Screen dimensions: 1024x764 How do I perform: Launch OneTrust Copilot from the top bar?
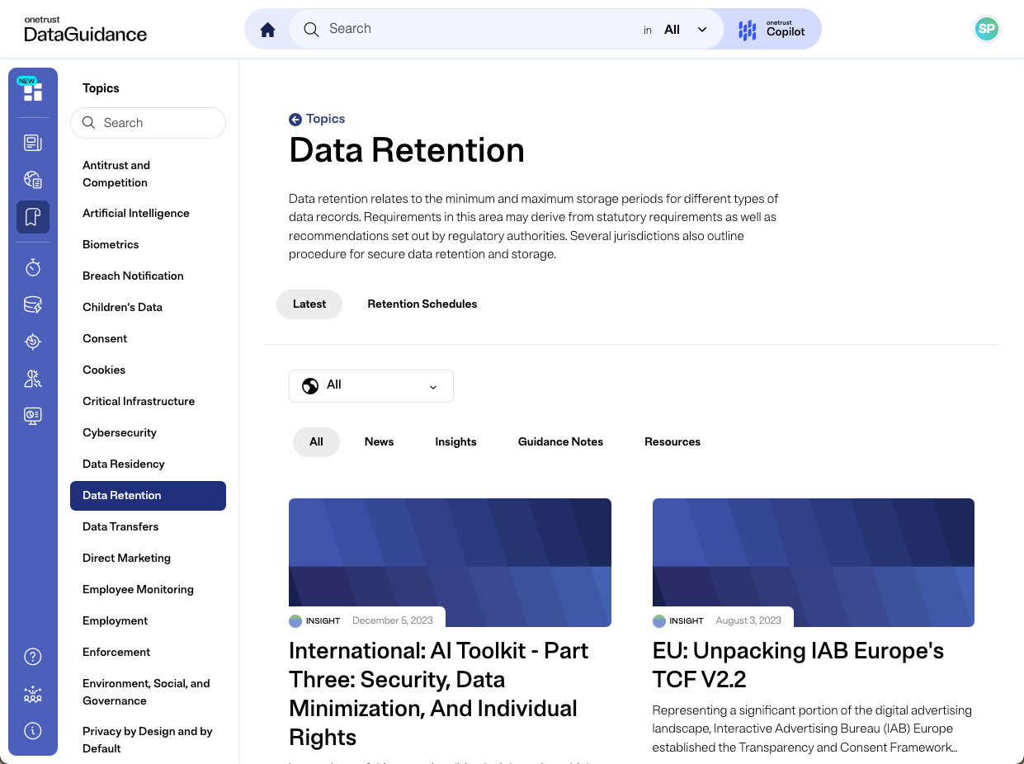[771, 29]
